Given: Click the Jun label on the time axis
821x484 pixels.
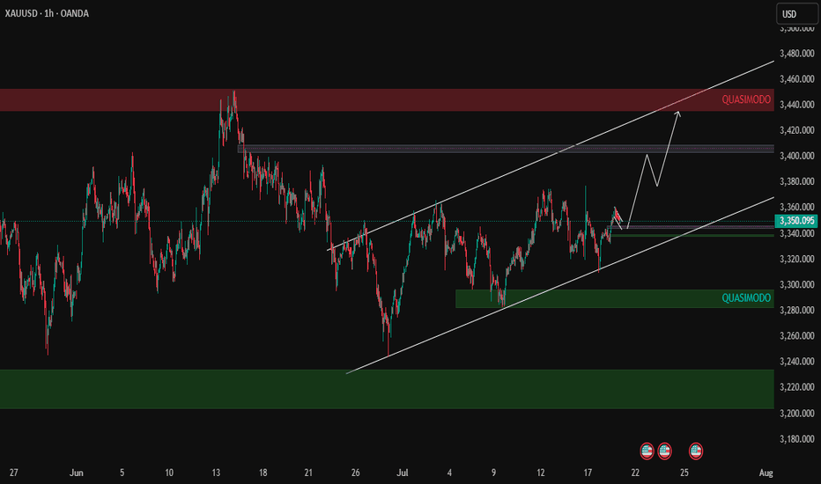Looking at the screenshot, I should [77, 473].
